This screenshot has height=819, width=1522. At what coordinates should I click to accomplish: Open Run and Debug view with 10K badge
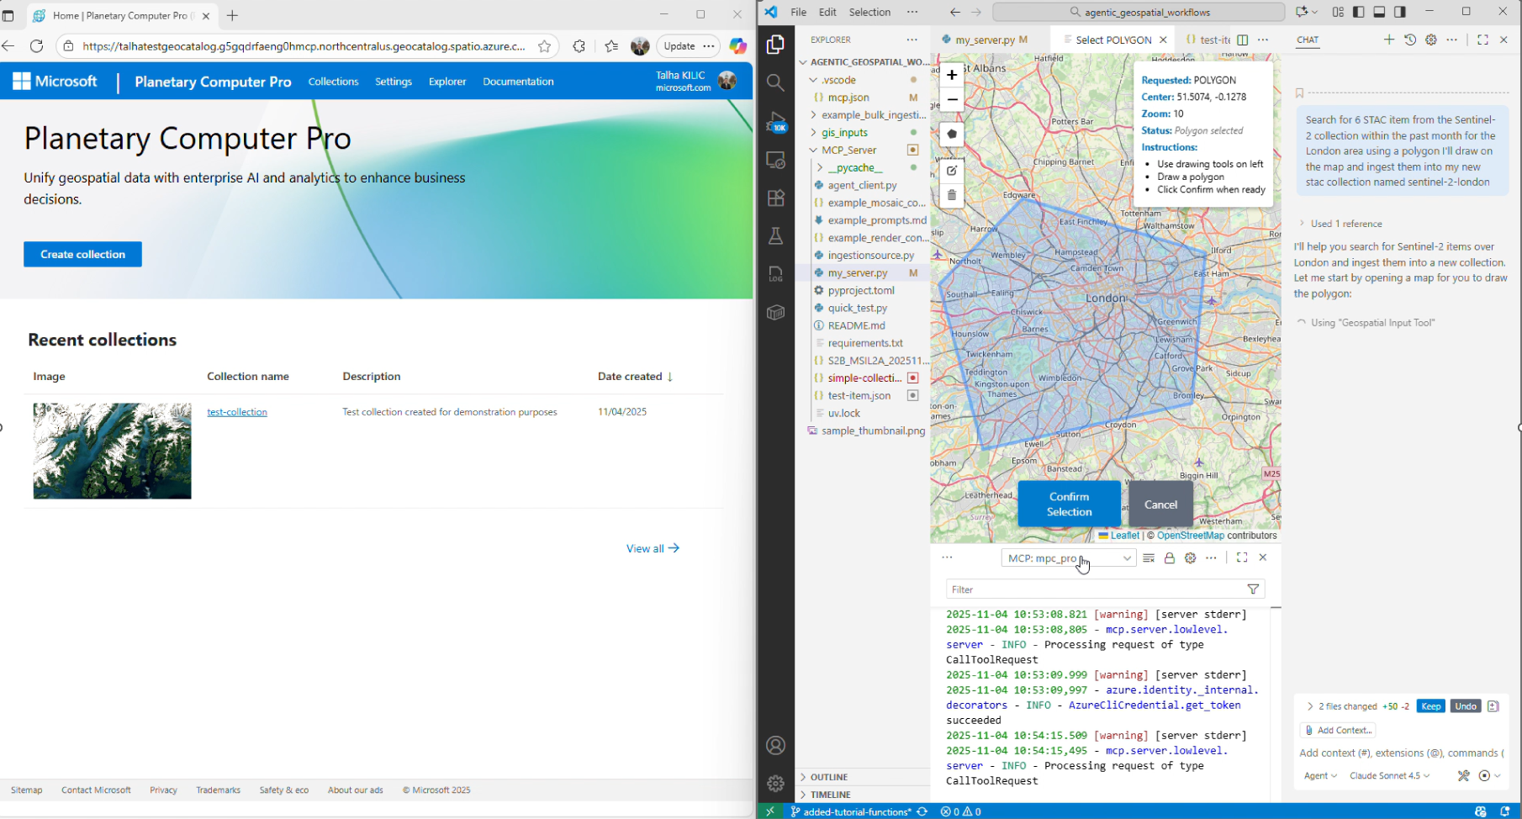tap(776, 122)
